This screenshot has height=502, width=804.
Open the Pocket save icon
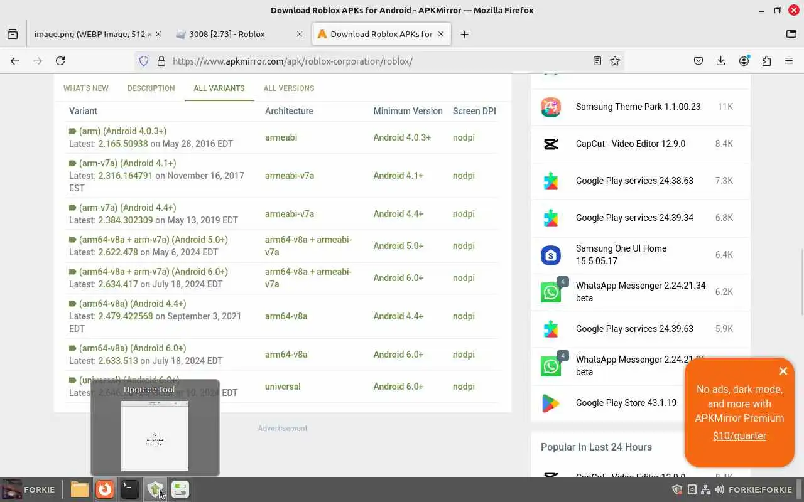click(x=698, y=61)
